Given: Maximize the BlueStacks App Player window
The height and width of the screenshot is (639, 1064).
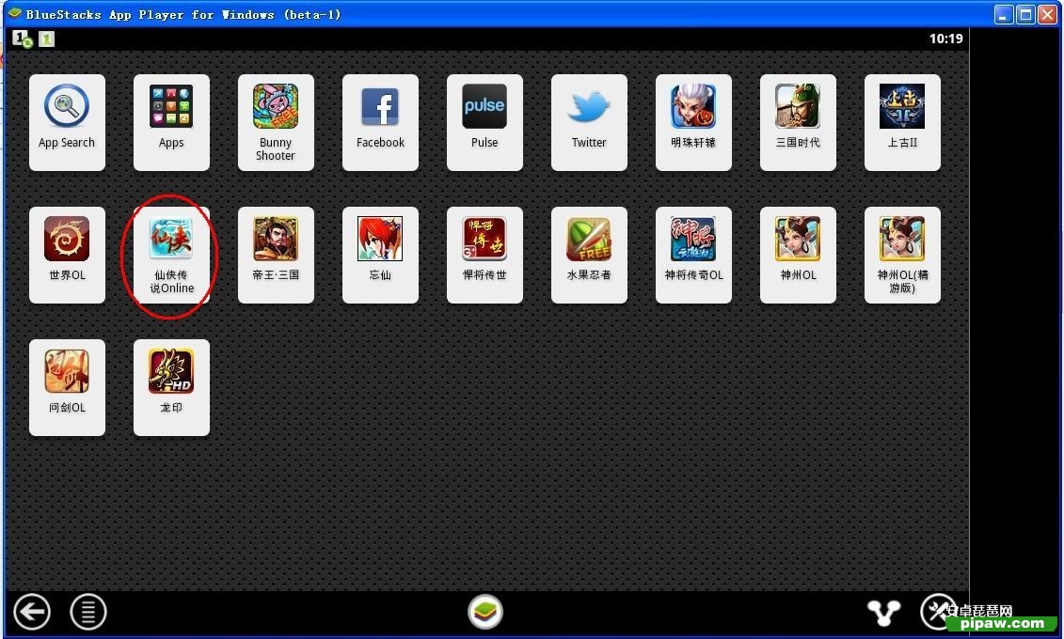Looking at the screenshot, I should click(x=1026, y=14).
